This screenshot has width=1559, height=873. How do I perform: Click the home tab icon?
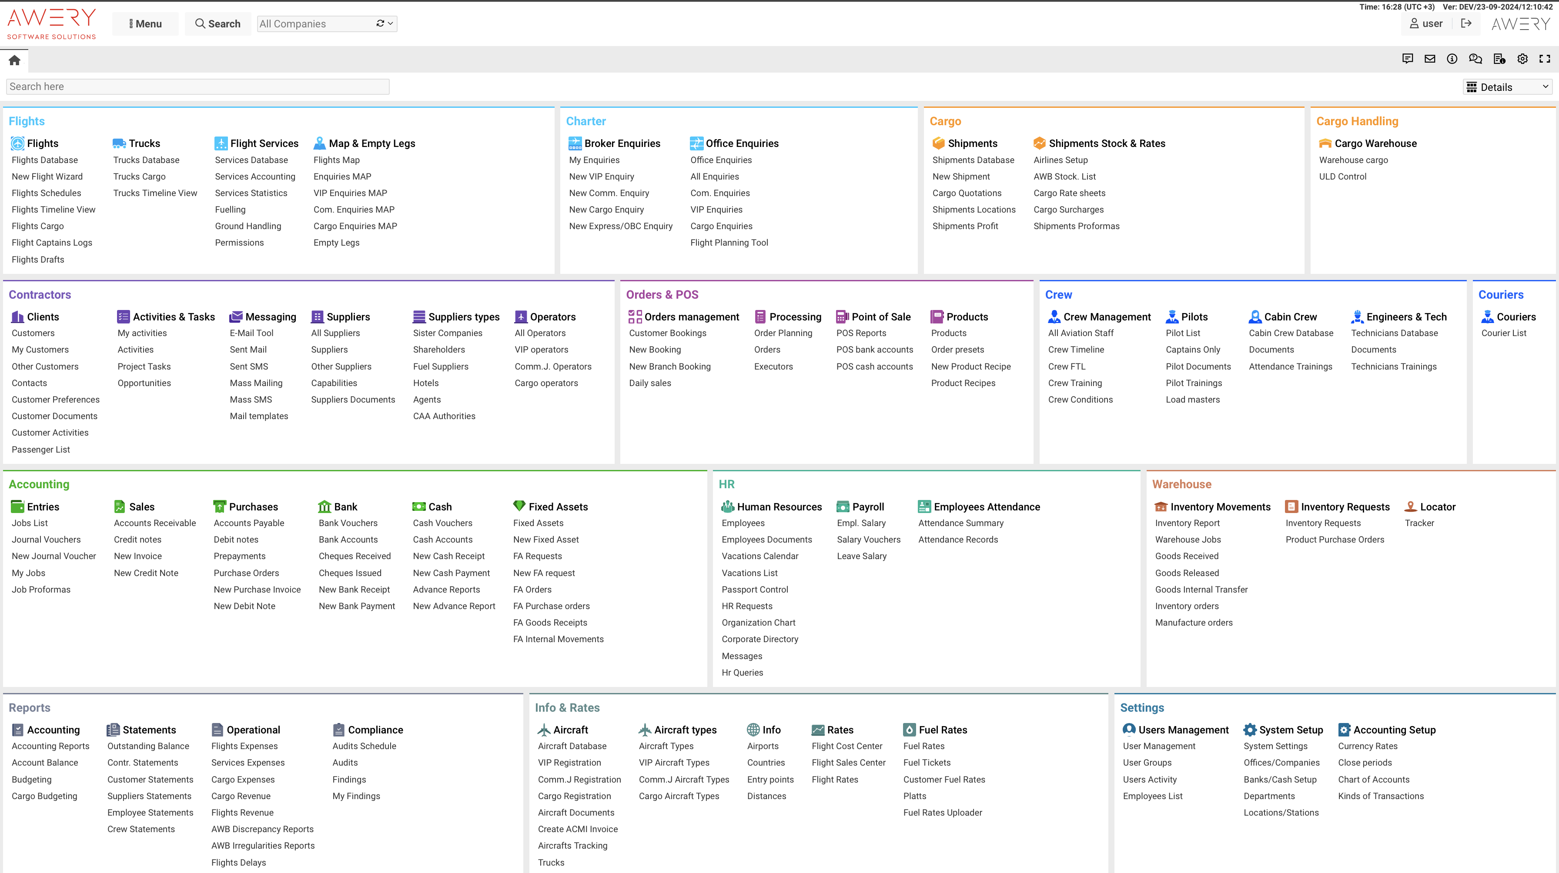click(x=14, y=60)
